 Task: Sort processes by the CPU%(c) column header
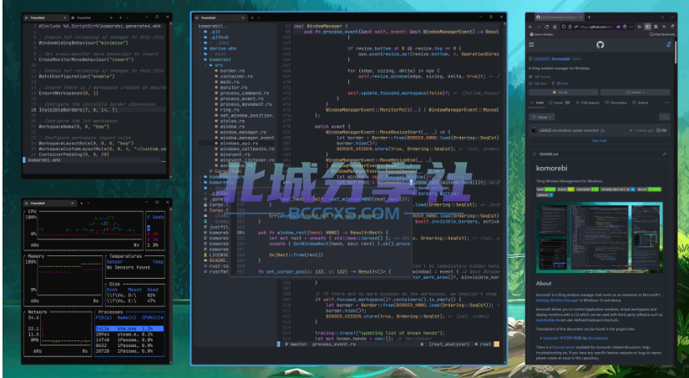155,317
